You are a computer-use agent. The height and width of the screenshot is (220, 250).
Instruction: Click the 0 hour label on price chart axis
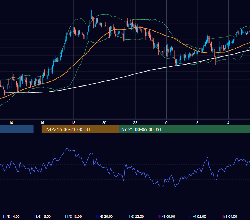[166, 123]
